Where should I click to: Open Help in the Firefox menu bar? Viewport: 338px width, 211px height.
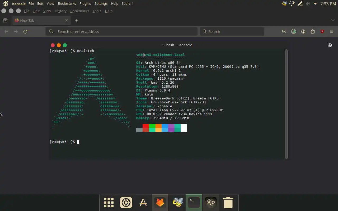click(109, 11)
